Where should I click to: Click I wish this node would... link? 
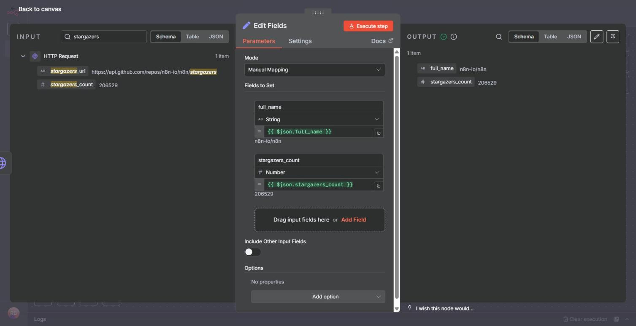pyautogui.click(x=444, y=308)
